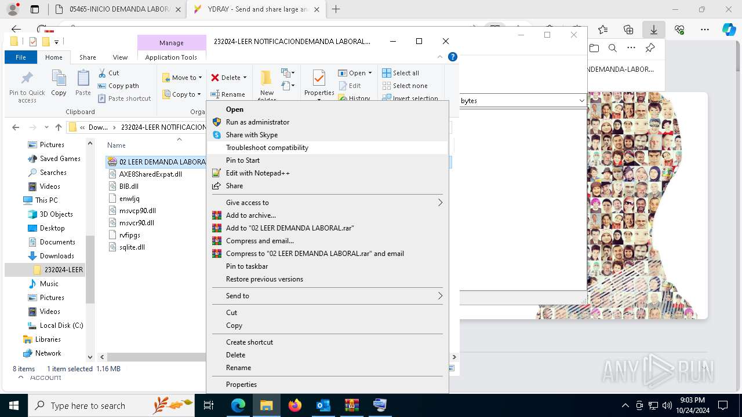Open Local Disk (C:) in navigation pane

[x=61, y=325]
